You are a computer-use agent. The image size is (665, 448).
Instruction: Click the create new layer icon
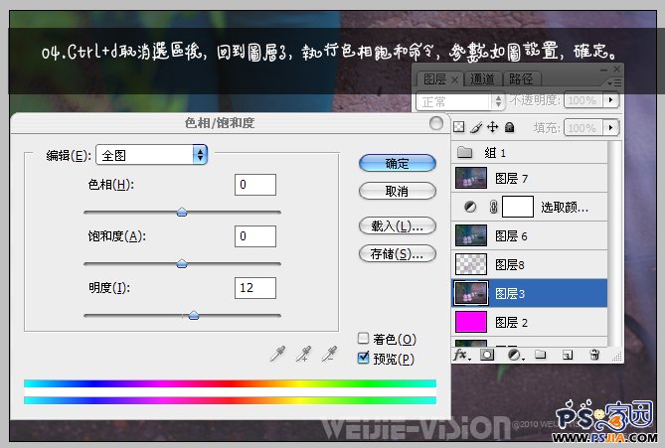coord(567,354)
